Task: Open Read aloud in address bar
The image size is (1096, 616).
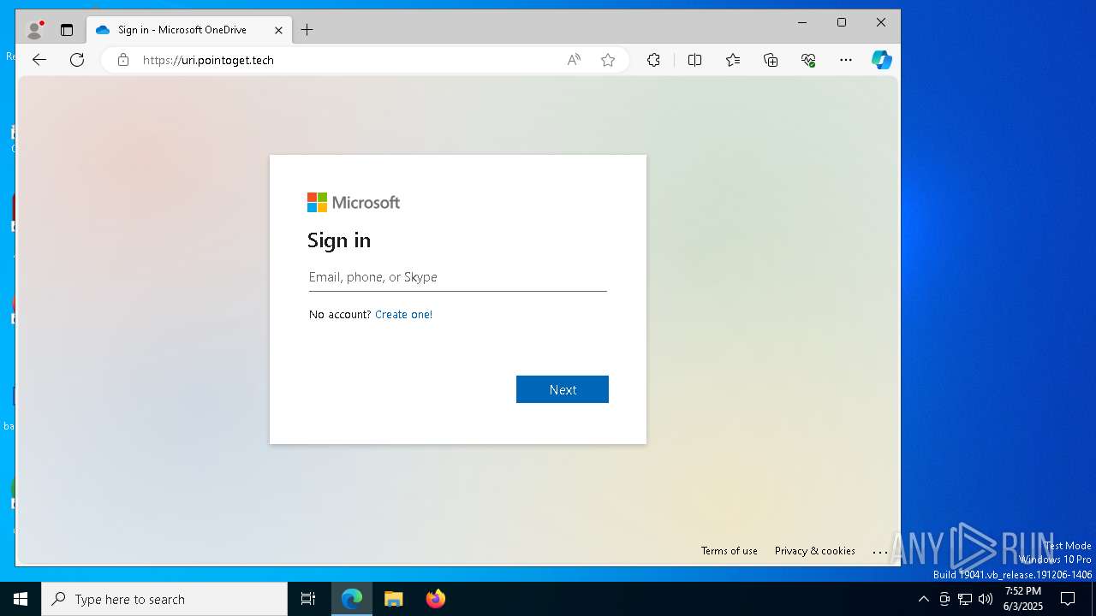Action: [574, 60]
